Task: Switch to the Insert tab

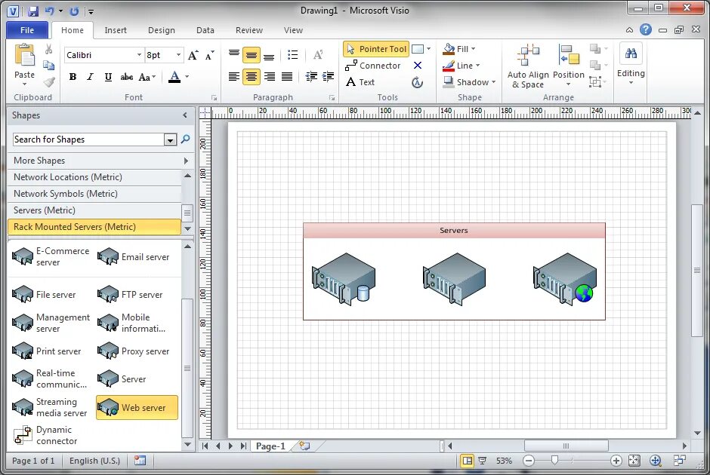Action: tap(116, 30)
